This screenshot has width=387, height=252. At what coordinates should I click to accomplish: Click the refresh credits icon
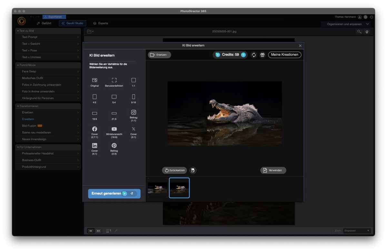tap(254, 55)
